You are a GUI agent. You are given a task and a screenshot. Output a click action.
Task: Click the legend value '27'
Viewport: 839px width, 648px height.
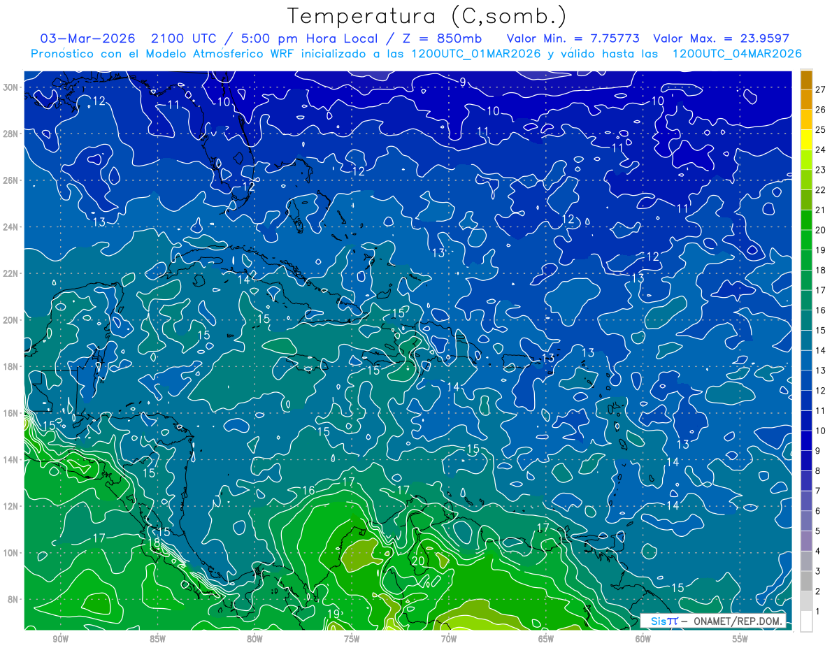click(820, 89)
